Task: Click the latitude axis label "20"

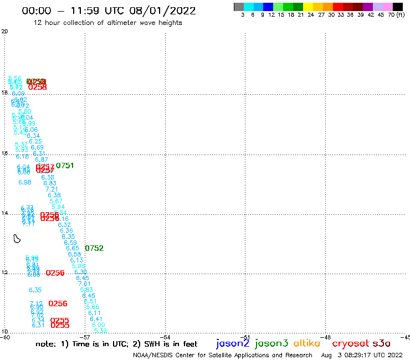Action: [x=4, y=32]
